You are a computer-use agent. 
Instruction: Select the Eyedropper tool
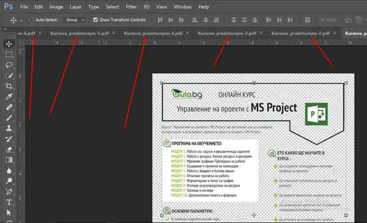(x=9, y=97)
